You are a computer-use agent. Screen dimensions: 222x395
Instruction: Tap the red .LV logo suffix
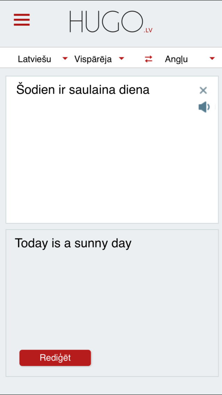148,31
